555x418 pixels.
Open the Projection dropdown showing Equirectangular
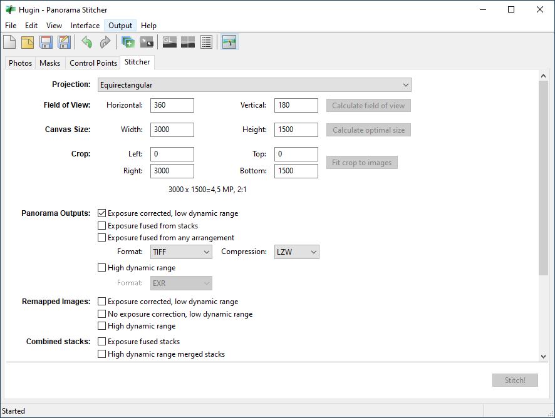[x=254, y=85]
